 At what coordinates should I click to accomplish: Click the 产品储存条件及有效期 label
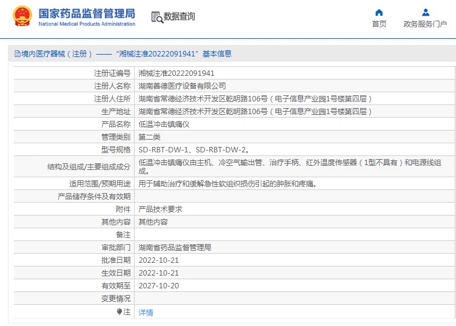[94, 197]
